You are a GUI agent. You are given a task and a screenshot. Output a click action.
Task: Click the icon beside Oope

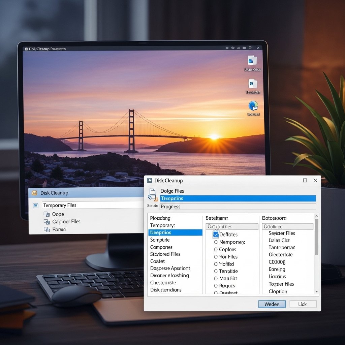pyautogui.click(x=46, y=214)
